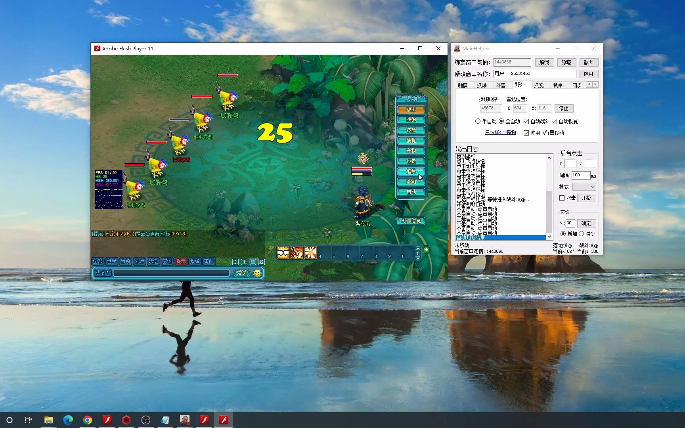Switch chat to 公会 tab
Viewport: 685px width, 428px height.
140,262
